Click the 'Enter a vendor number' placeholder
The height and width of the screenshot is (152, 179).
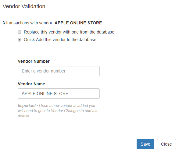(44, 71)
